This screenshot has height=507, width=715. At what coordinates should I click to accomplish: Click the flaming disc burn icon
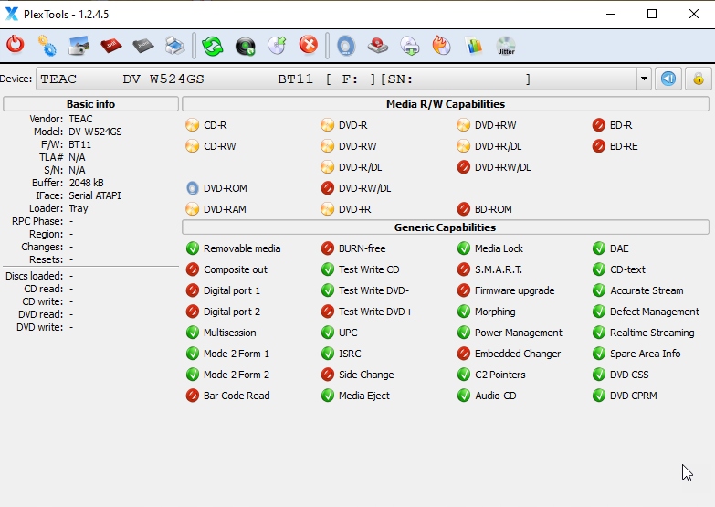pos(441,46)
